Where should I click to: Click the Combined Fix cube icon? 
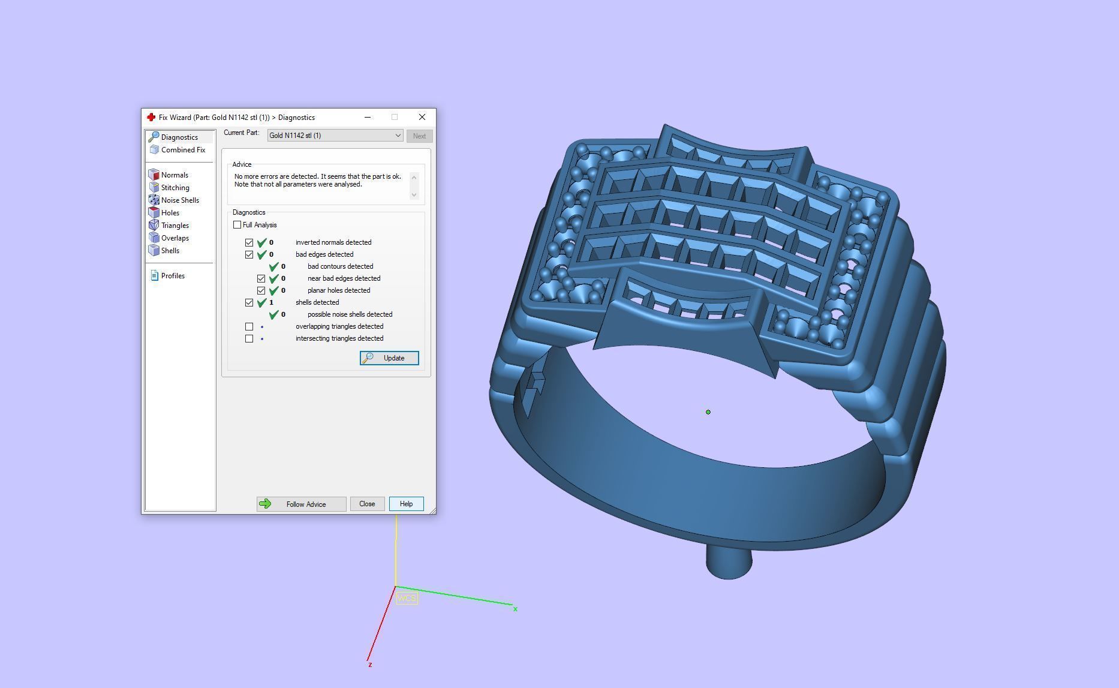point(154,150)
